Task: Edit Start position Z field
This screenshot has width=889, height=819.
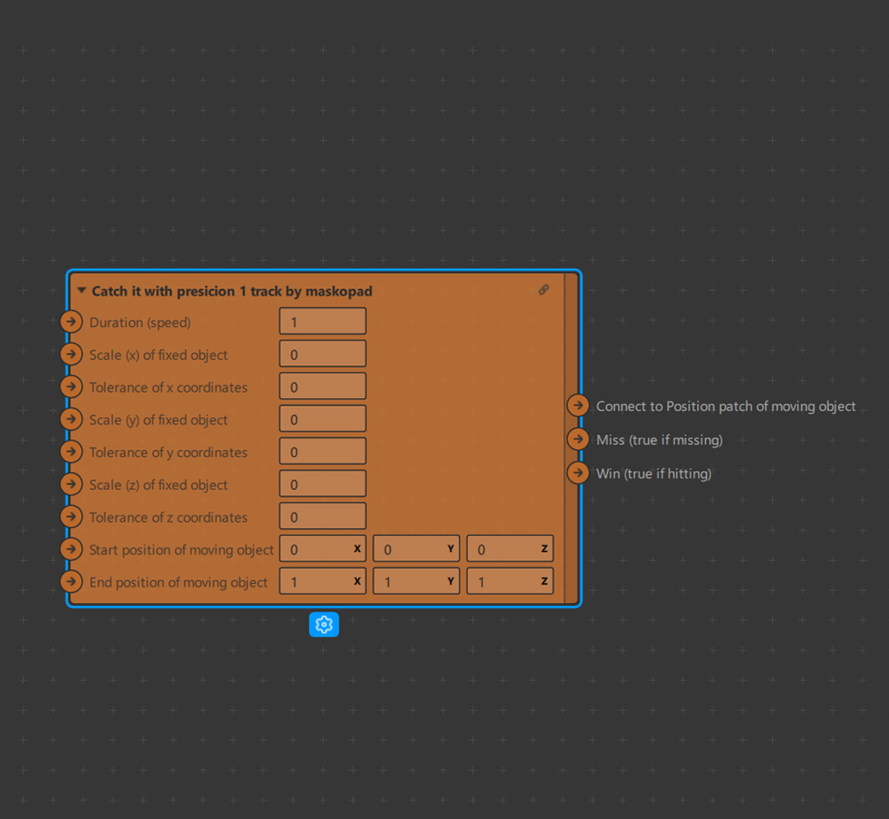Action: 510,548
